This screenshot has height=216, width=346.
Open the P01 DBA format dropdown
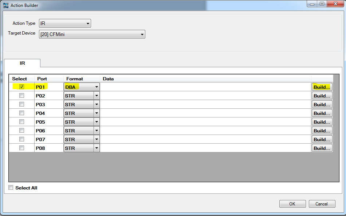(x=82, y=87)
